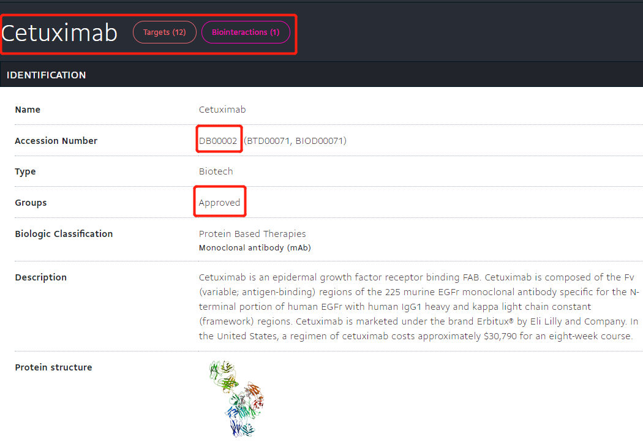This screenshot has height=447, width=643.
Task: Open the Monoclonal antibody (mAb) link
Action: coord(254,247)
